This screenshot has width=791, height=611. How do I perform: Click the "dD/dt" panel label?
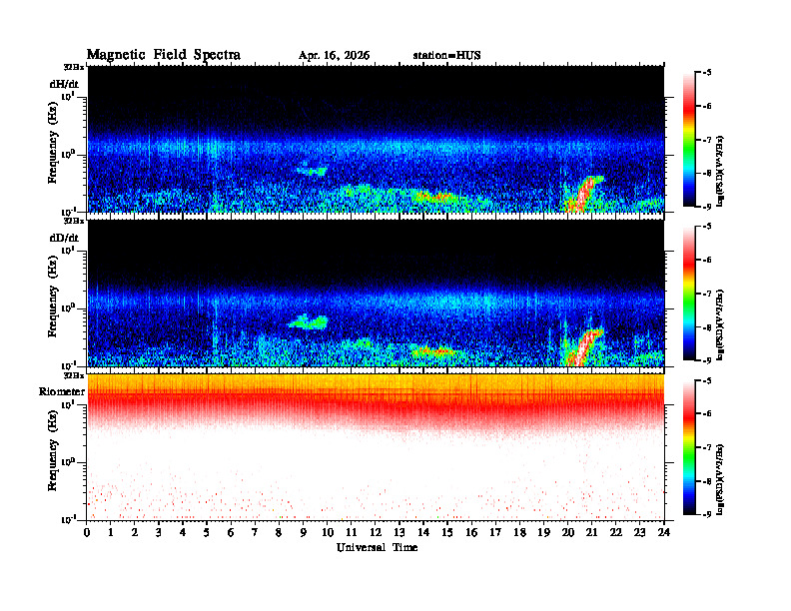[64, 238]
